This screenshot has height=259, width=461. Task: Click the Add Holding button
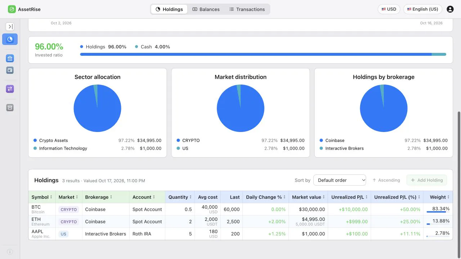click(427, 180)
